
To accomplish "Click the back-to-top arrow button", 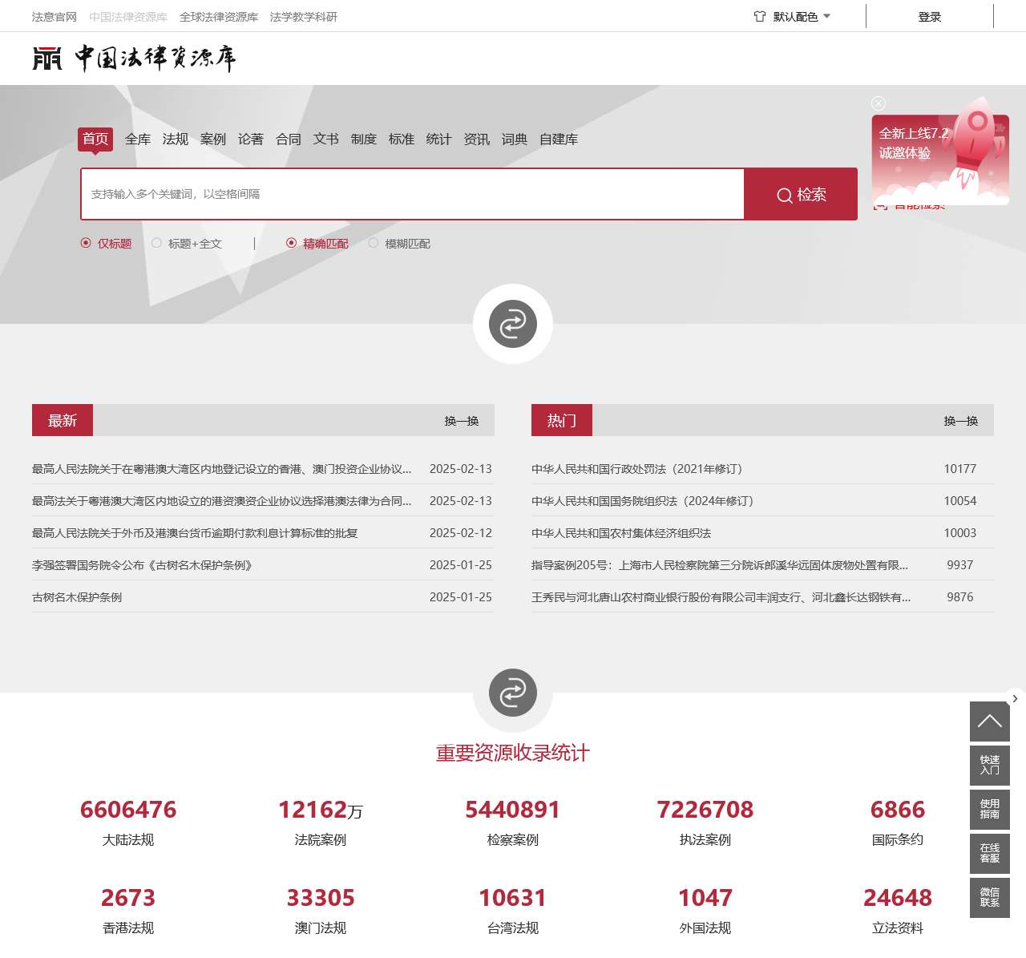I will (x=990, y=722).
